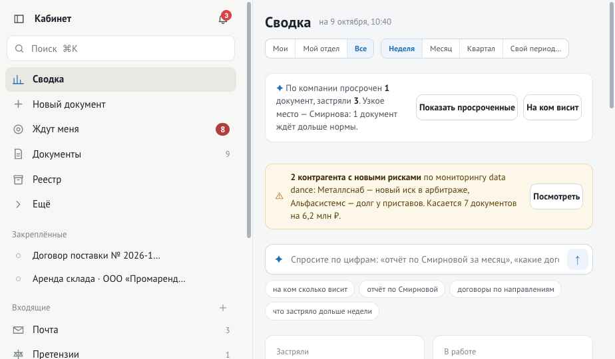
Task: Click the count 9 next to Документы
Action: (x=228, y=154)
